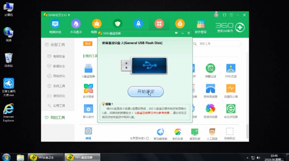Image resolution: width=289 pixels, height=161 pixels.
Task: Open 计算机 desktop icon
Action: point(8,10)
